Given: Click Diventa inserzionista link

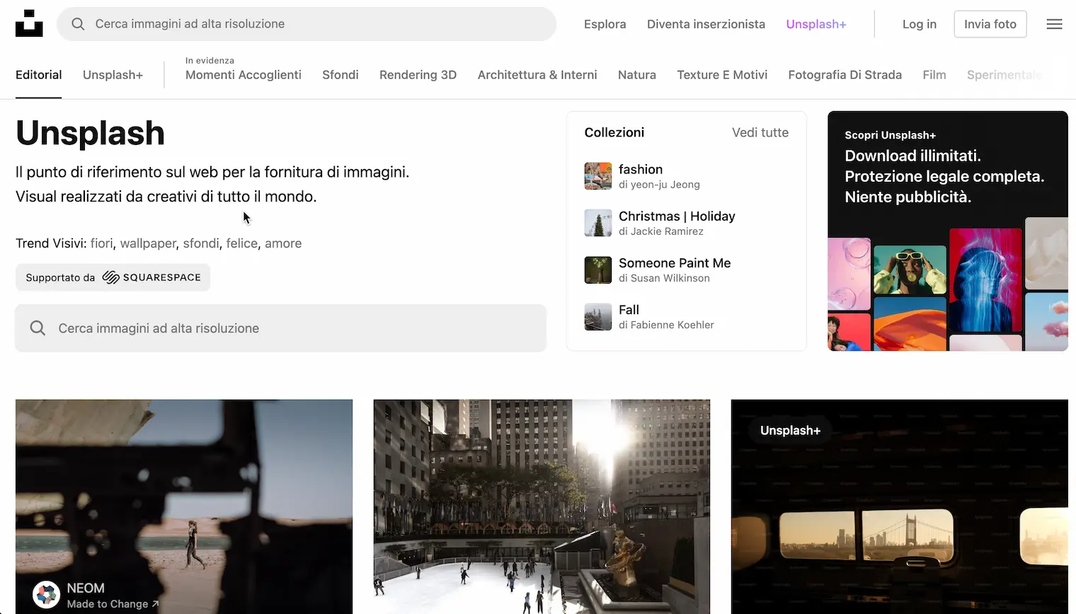Looking at the screenshot, I should click(x=706, y=24).
